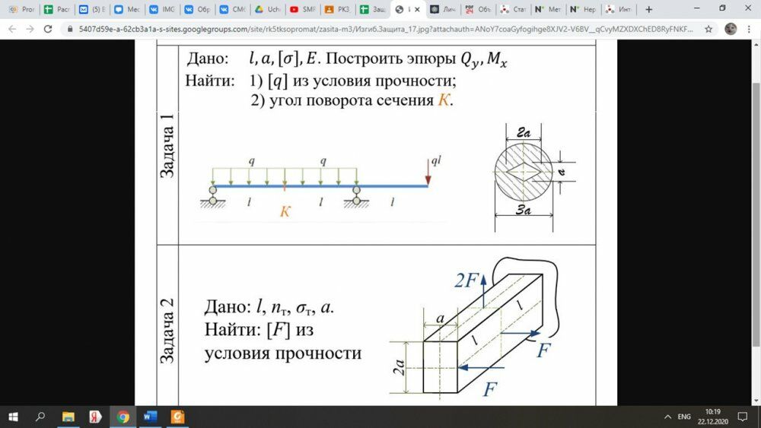Show hidden system tray icons chevron
The image size is (761, 428).
[x=668, y=417]
